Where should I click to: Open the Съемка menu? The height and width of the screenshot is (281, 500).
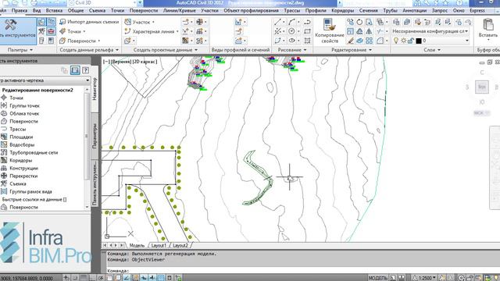coord(97,10)
